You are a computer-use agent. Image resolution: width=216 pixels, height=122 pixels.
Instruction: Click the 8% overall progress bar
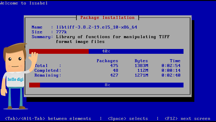pos(106,85)
